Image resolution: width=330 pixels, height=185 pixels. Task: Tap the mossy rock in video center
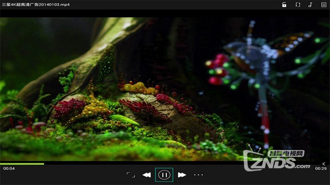(x=165, y=111)
